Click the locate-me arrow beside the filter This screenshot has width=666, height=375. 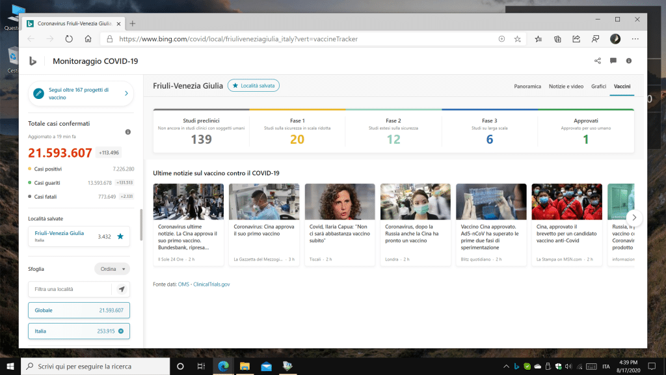121,288
